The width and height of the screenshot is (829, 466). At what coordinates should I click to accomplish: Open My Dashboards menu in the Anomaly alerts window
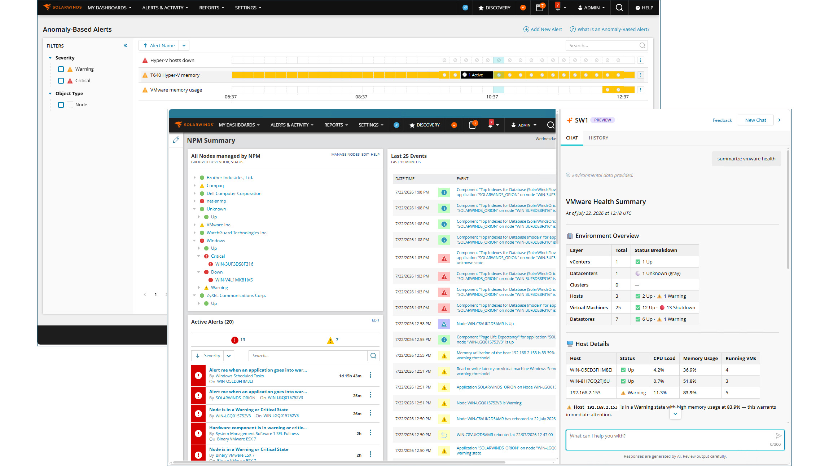click(x=109, y=8)
